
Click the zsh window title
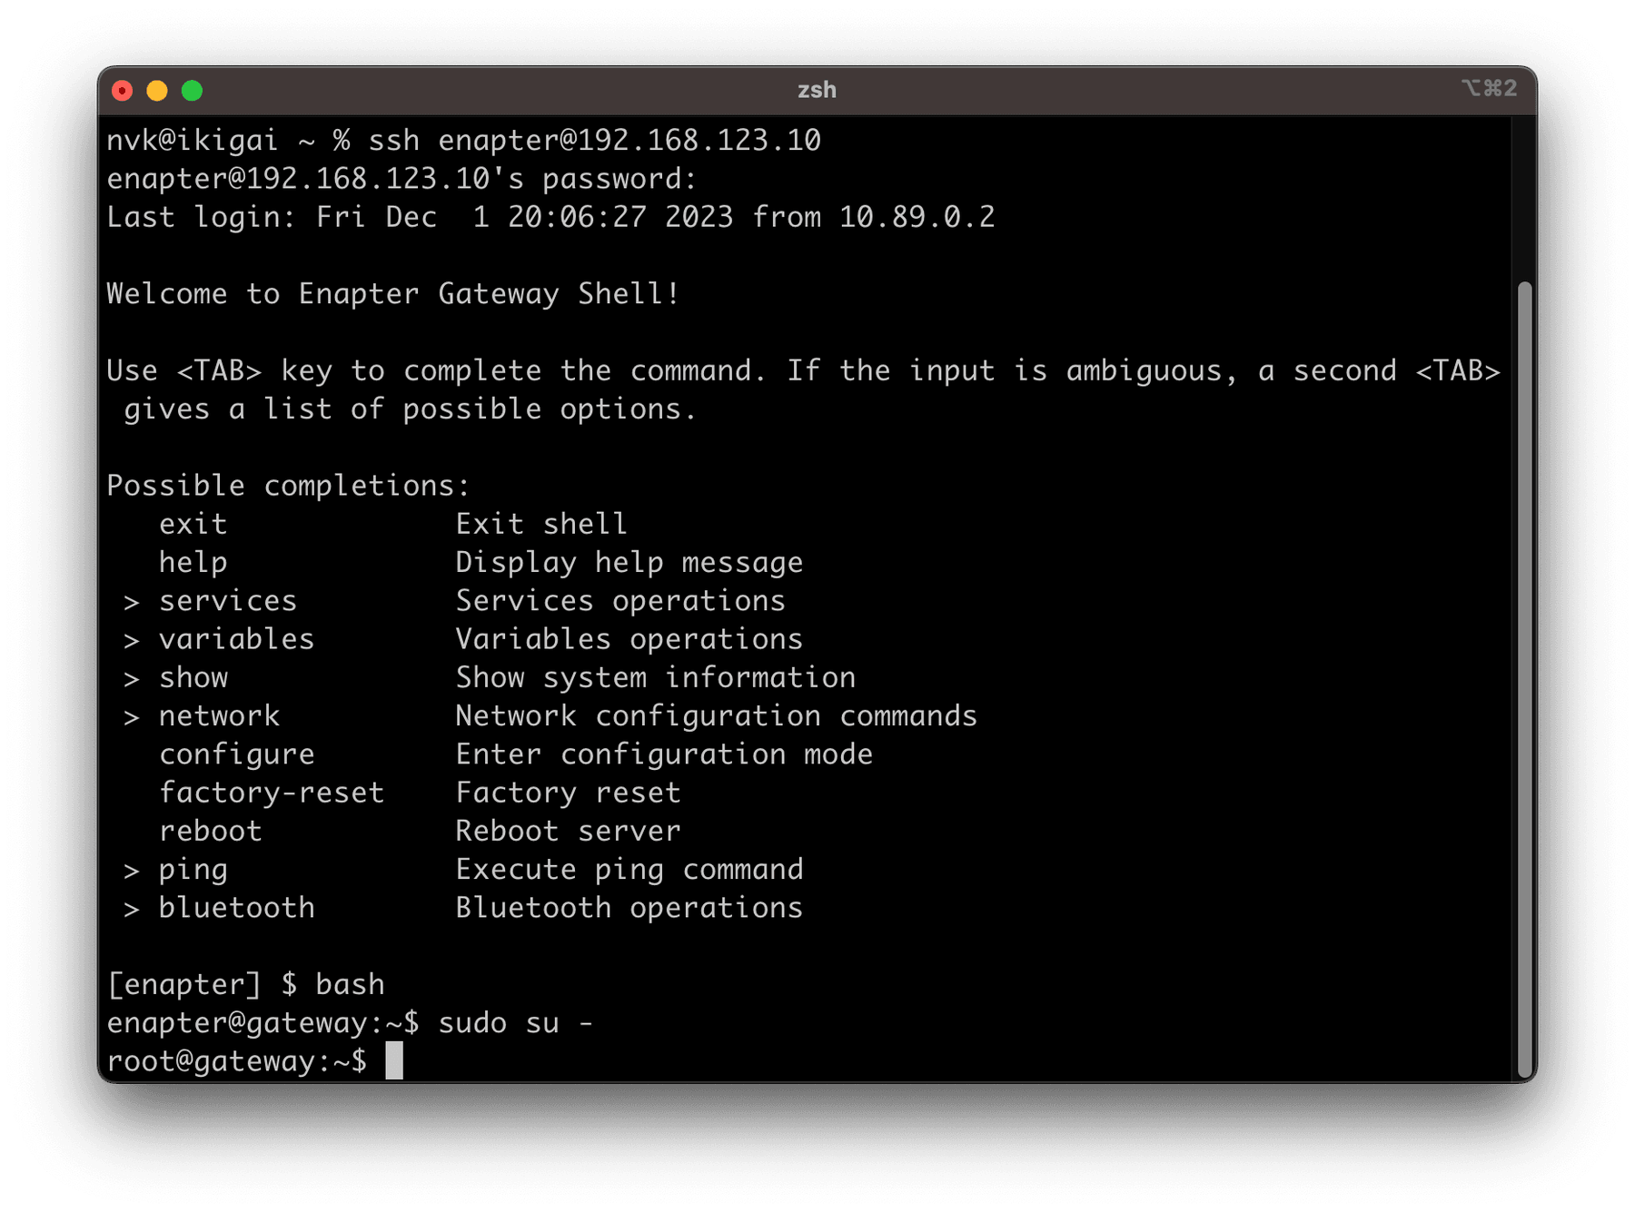(x=817, y=89)
